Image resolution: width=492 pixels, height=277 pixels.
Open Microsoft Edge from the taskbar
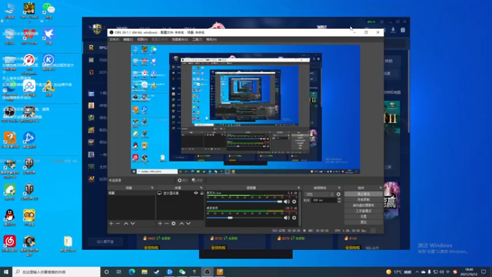[132, 271]
